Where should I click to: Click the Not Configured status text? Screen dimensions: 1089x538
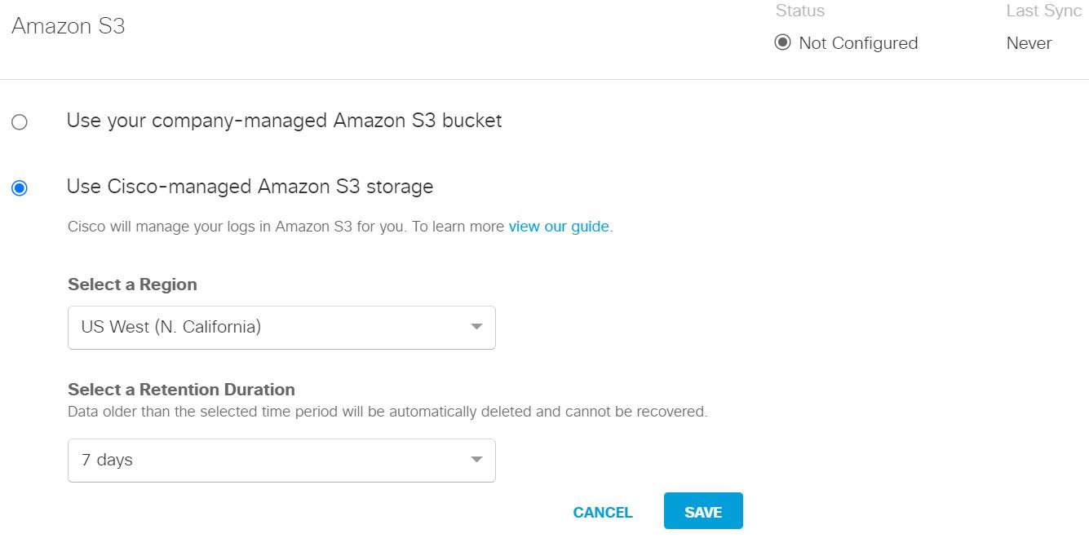click(x=858, y=43)
